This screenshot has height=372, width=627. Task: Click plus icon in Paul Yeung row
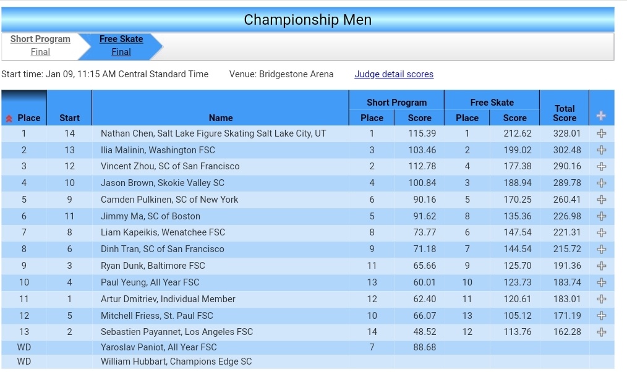pyautogui.click(x=602, y=282)
